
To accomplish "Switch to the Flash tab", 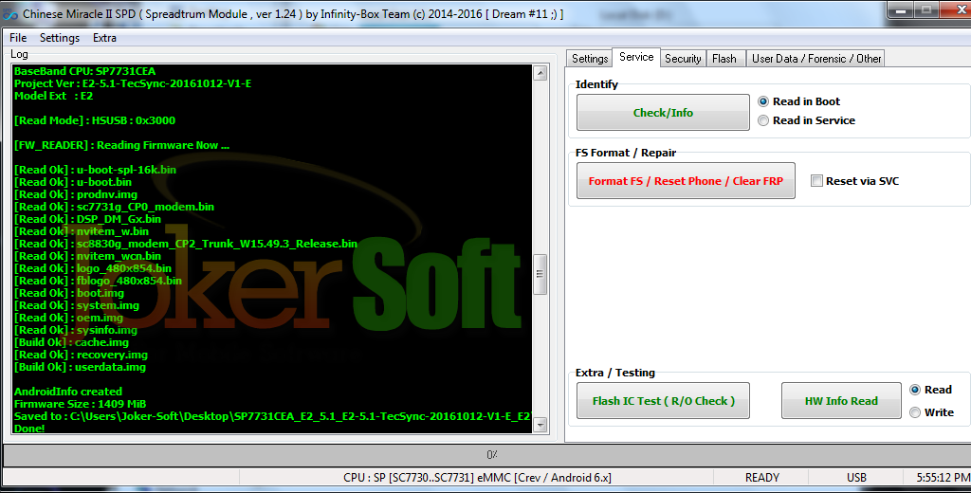I will coord(724,58).
